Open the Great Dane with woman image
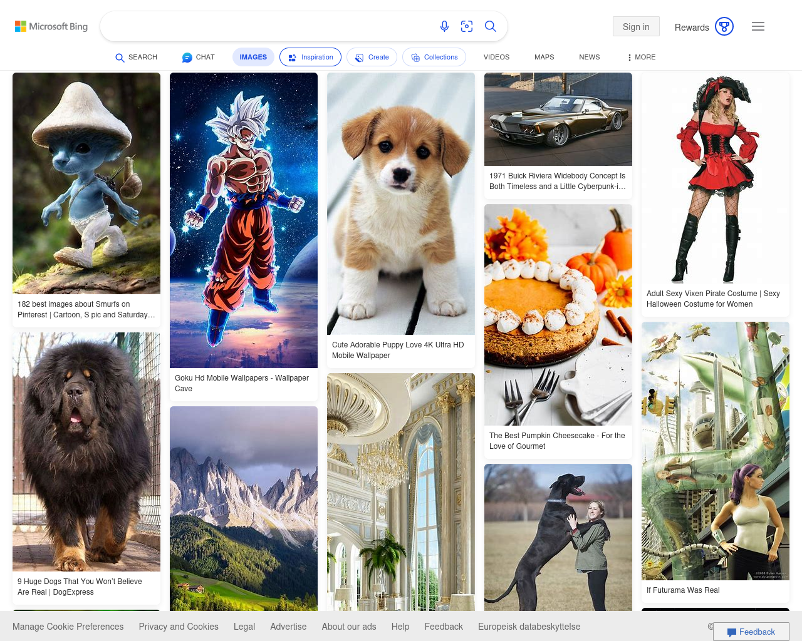 (x=558, y=537)
